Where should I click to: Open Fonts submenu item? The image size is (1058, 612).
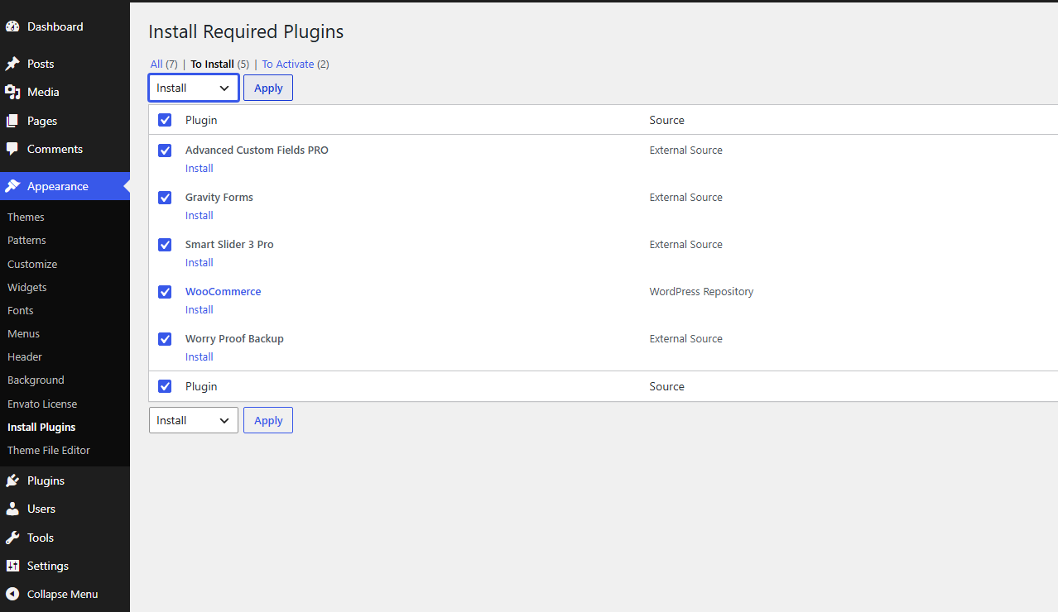(x=21, y=310)
